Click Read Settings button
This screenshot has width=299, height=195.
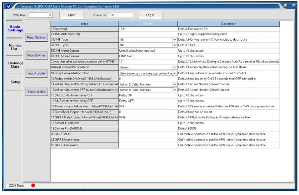point(36,37)
